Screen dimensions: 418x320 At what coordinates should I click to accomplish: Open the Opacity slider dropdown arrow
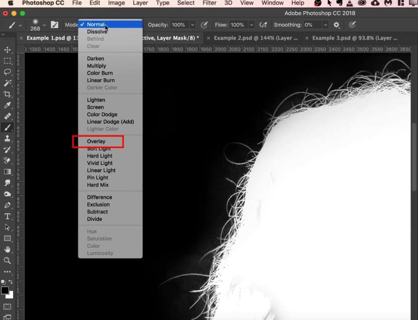(x=192, y=25)
